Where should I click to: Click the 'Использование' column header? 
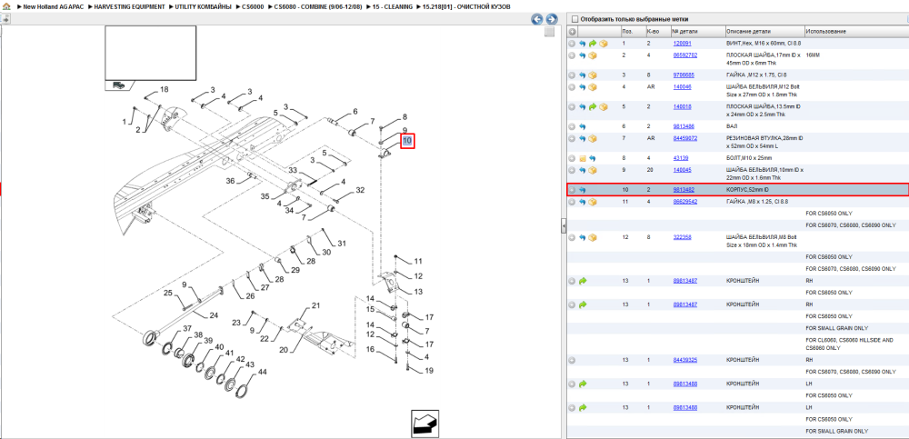coord(855,31)
